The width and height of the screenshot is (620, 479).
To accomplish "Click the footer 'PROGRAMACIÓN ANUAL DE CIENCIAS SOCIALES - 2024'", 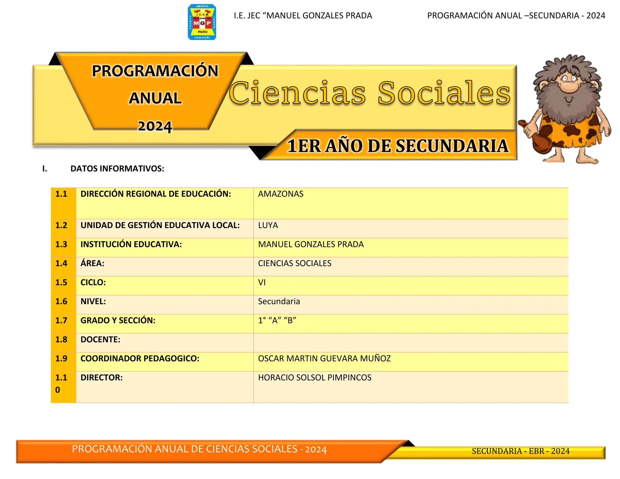I will click(x=199, y=449).
